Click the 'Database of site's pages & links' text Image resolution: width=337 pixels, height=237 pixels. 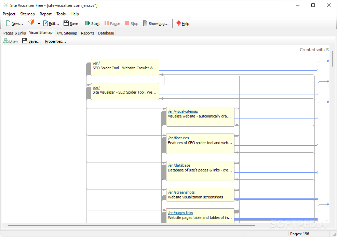coord(200,170)
